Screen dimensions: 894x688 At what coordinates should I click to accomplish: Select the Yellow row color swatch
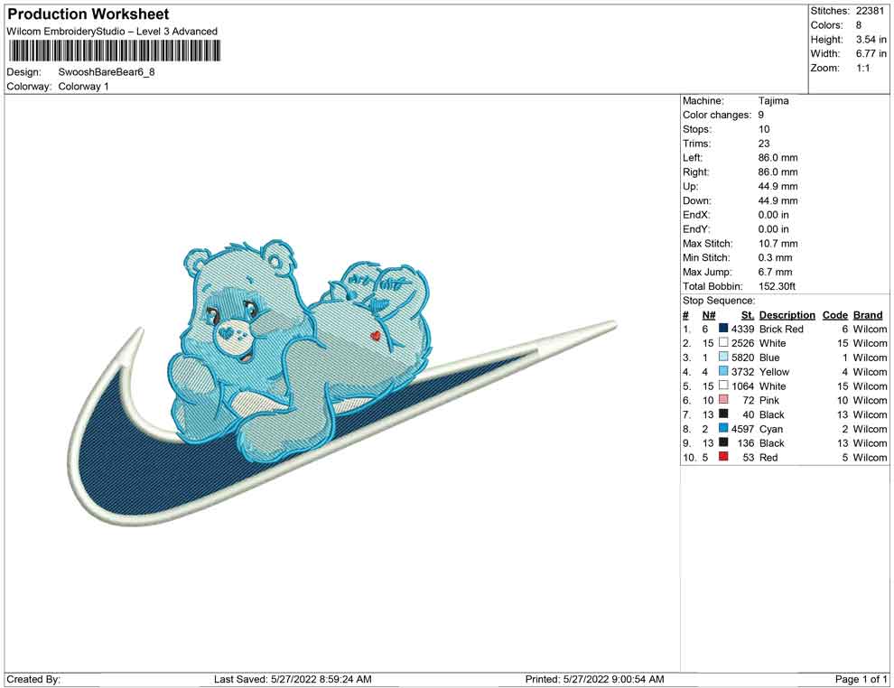coord(723,371)
